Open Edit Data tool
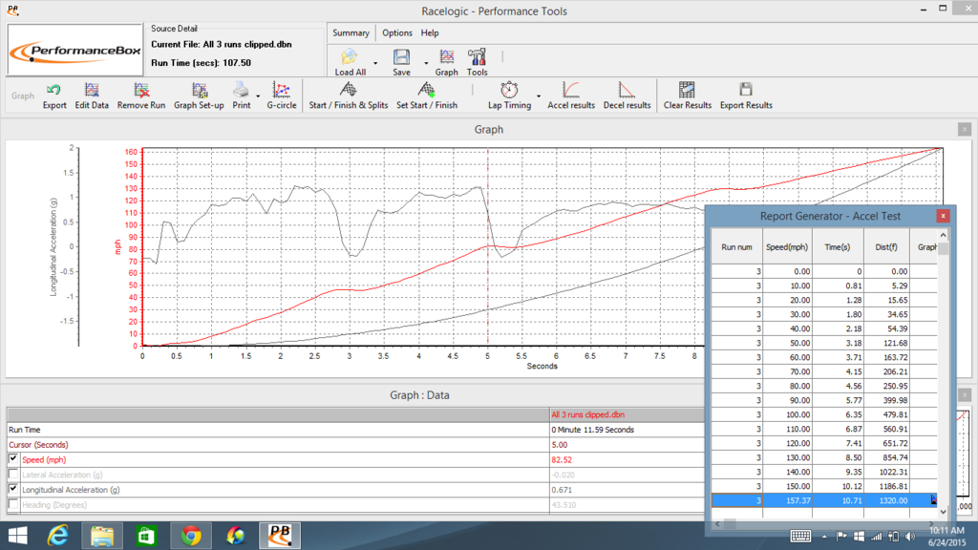 (92, 96)
